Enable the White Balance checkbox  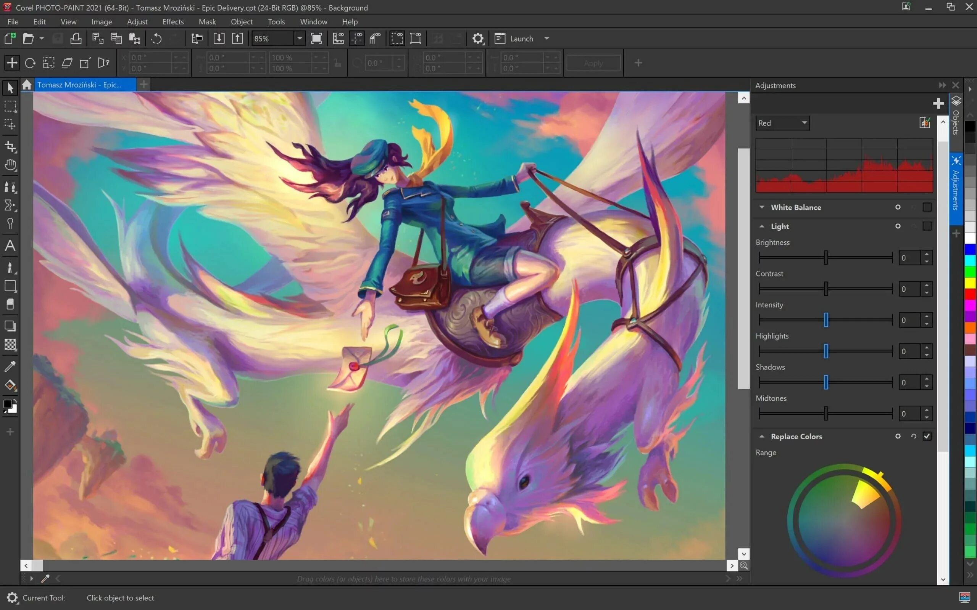[x=927, y=207]
